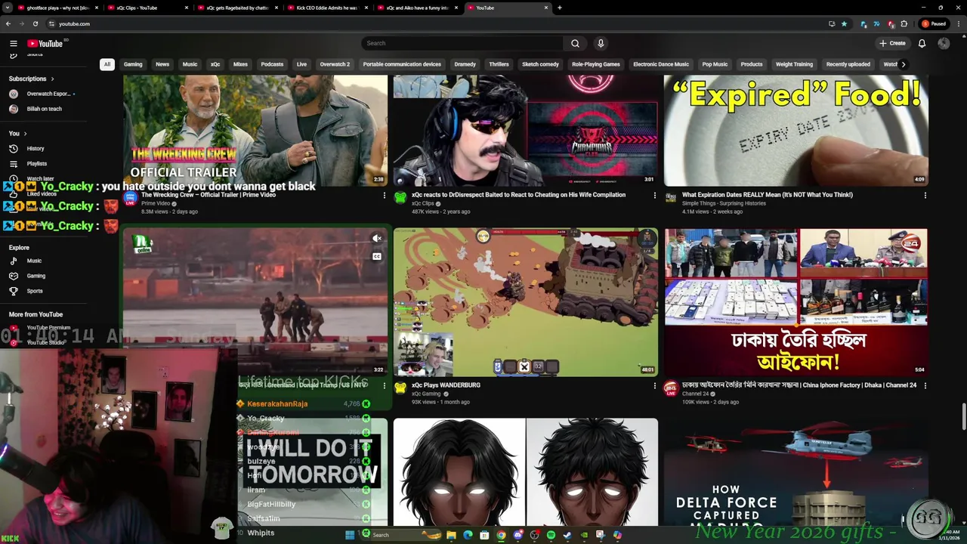Open File Explorer from the taskbar
967x544 pixels.
coord(451,535)
